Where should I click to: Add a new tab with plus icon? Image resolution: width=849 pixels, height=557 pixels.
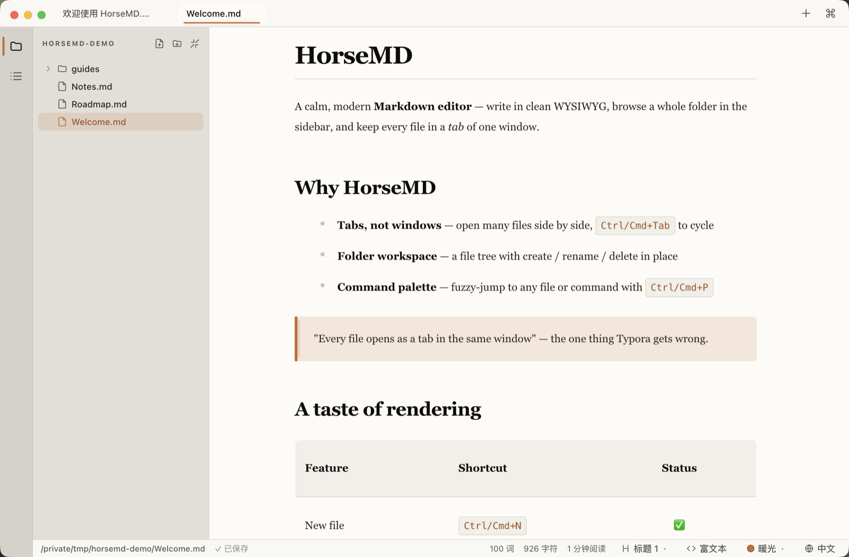tap(806, 13)
